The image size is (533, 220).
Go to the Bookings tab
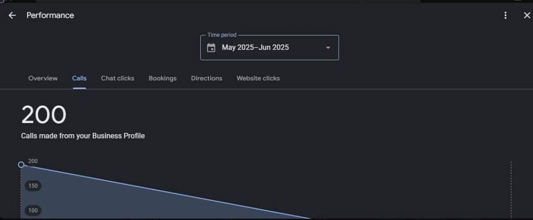[162, 78]
